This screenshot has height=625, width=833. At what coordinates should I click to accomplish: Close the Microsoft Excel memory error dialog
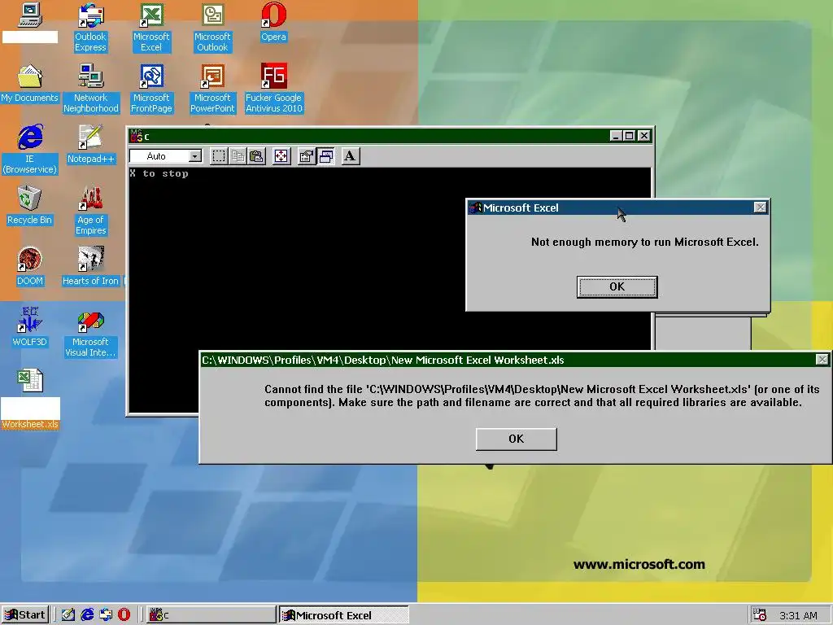(x=761, y=208)
